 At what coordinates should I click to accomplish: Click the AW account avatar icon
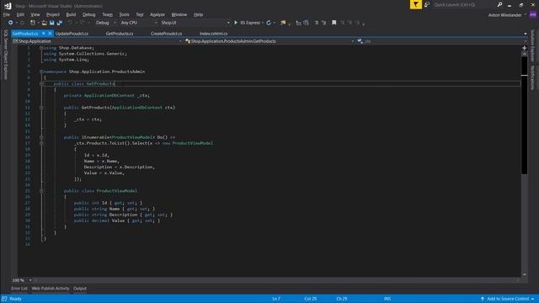(x=533, y=15)
